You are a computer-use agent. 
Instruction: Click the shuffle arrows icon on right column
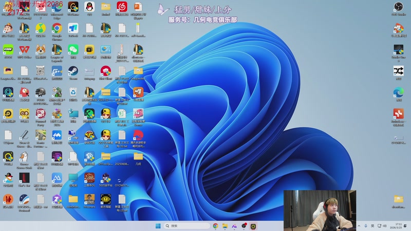tap(399, 71)
